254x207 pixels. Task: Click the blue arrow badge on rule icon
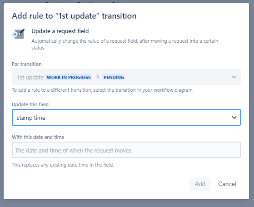(15, 34)
